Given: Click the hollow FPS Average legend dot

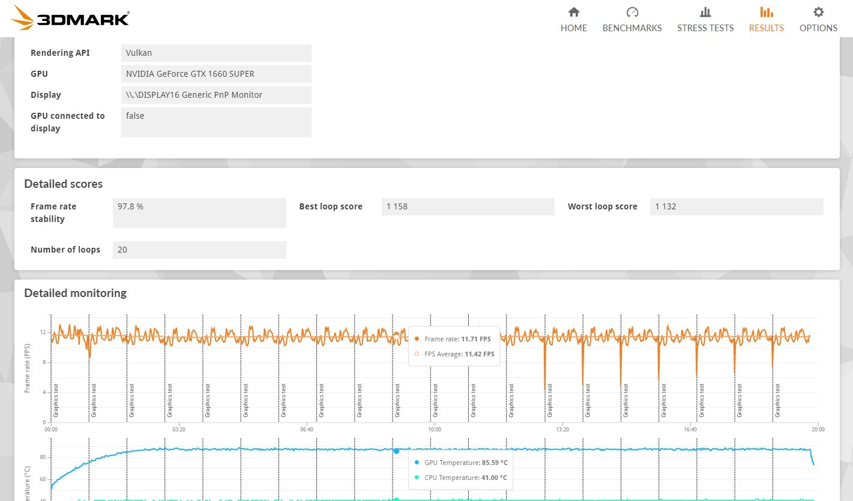Looking at the screenshot, I should (x=417, y=354).
